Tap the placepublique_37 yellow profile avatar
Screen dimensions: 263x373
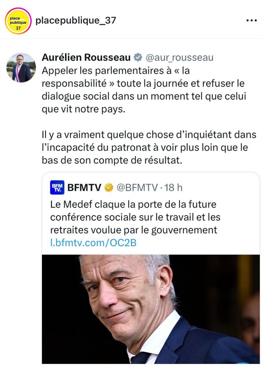point(18,21)
